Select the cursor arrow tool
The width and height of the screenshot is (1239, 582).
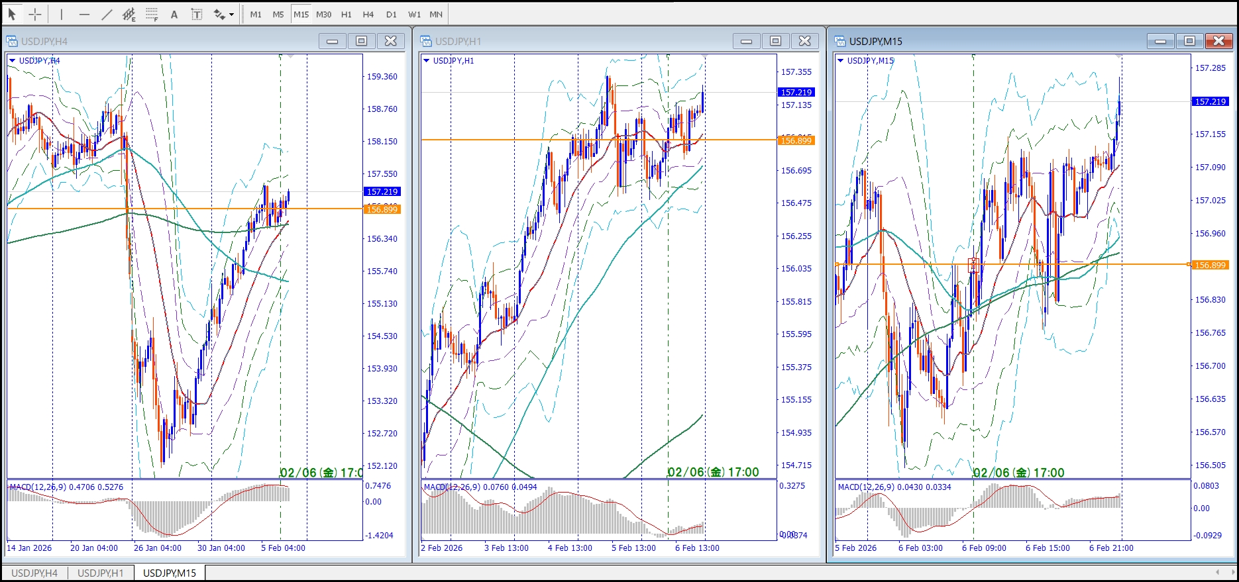pos(12,14)
